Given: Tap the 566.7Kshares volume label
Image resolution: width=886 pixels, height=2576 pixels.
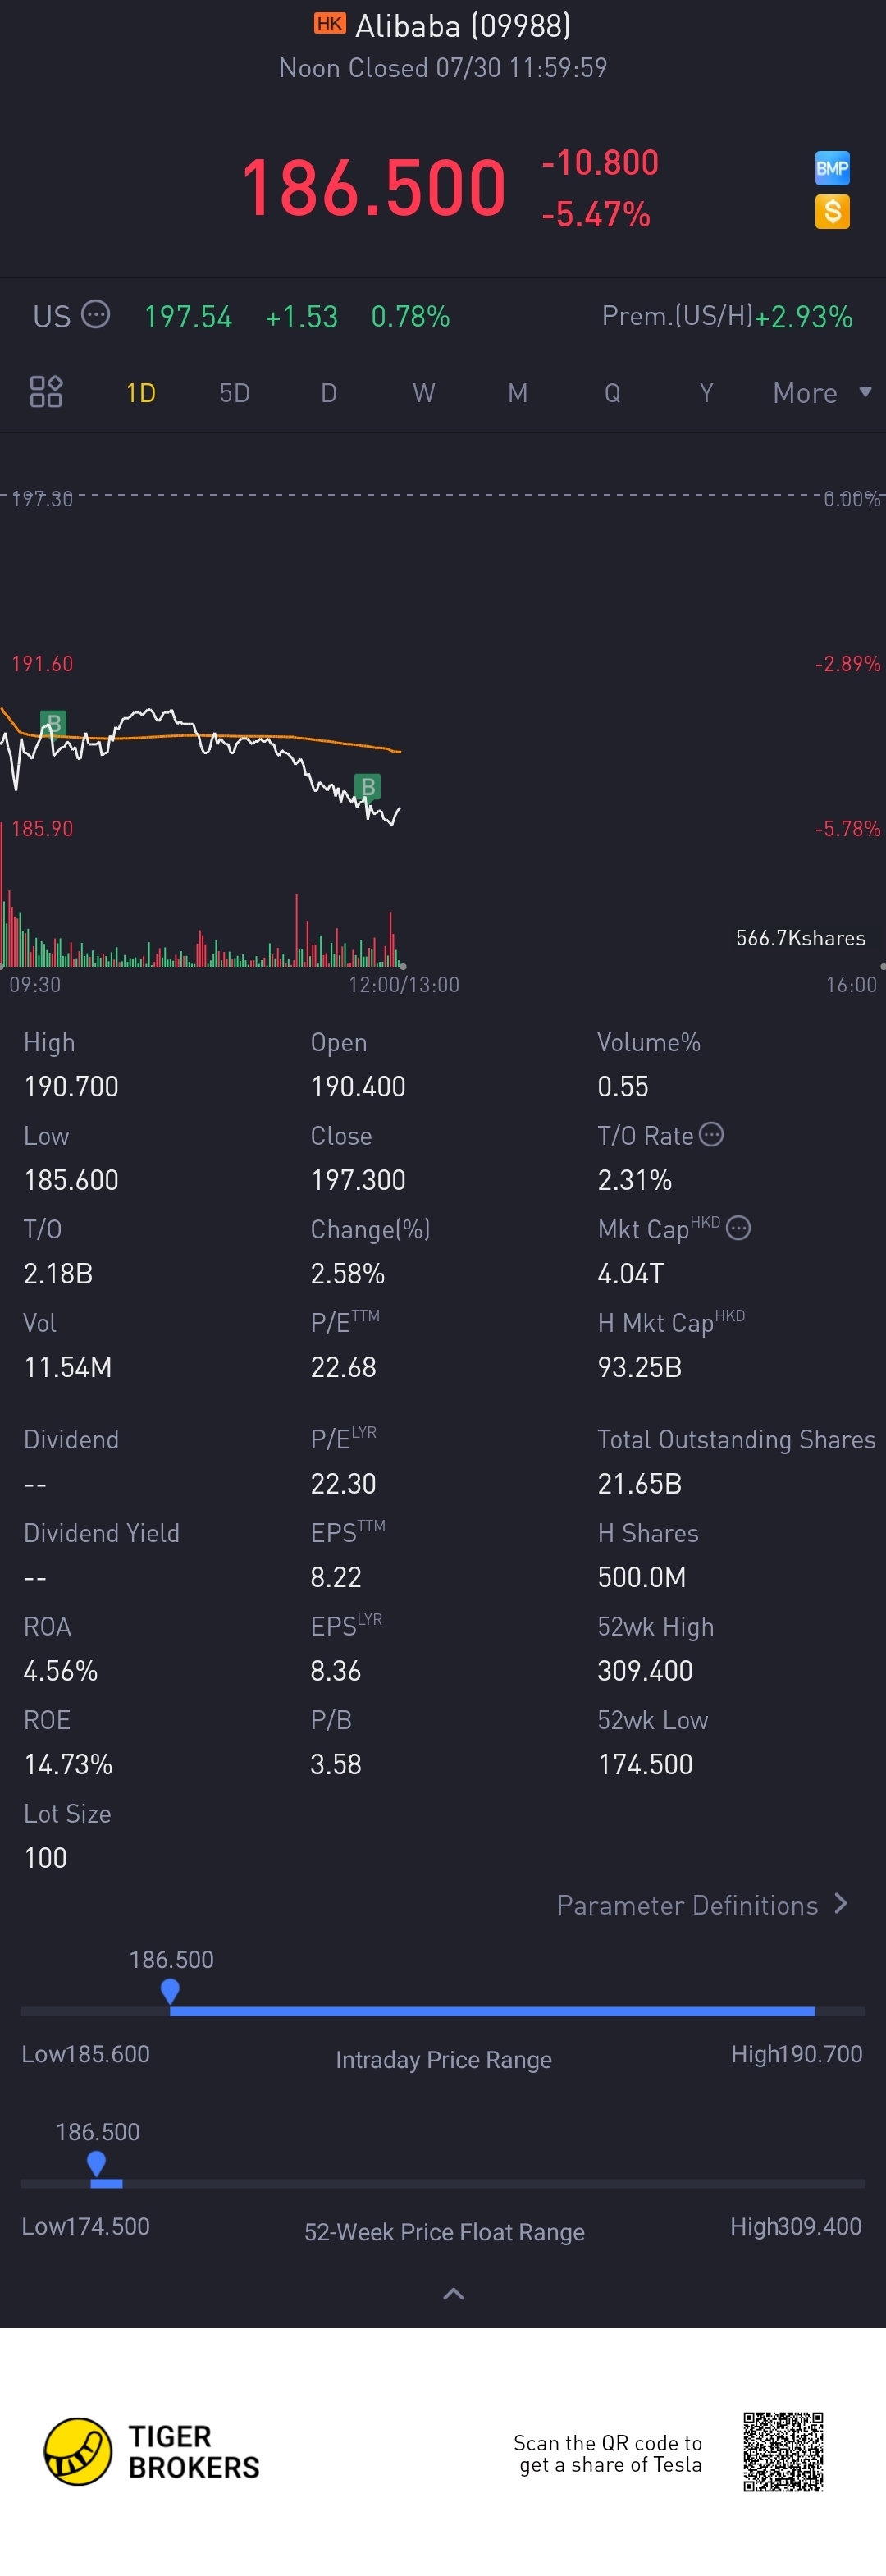Looking at the screenshot, I should tap(800, 938).
